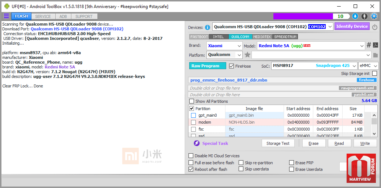Select the QUALCOMM mode tab

(240, 37)
